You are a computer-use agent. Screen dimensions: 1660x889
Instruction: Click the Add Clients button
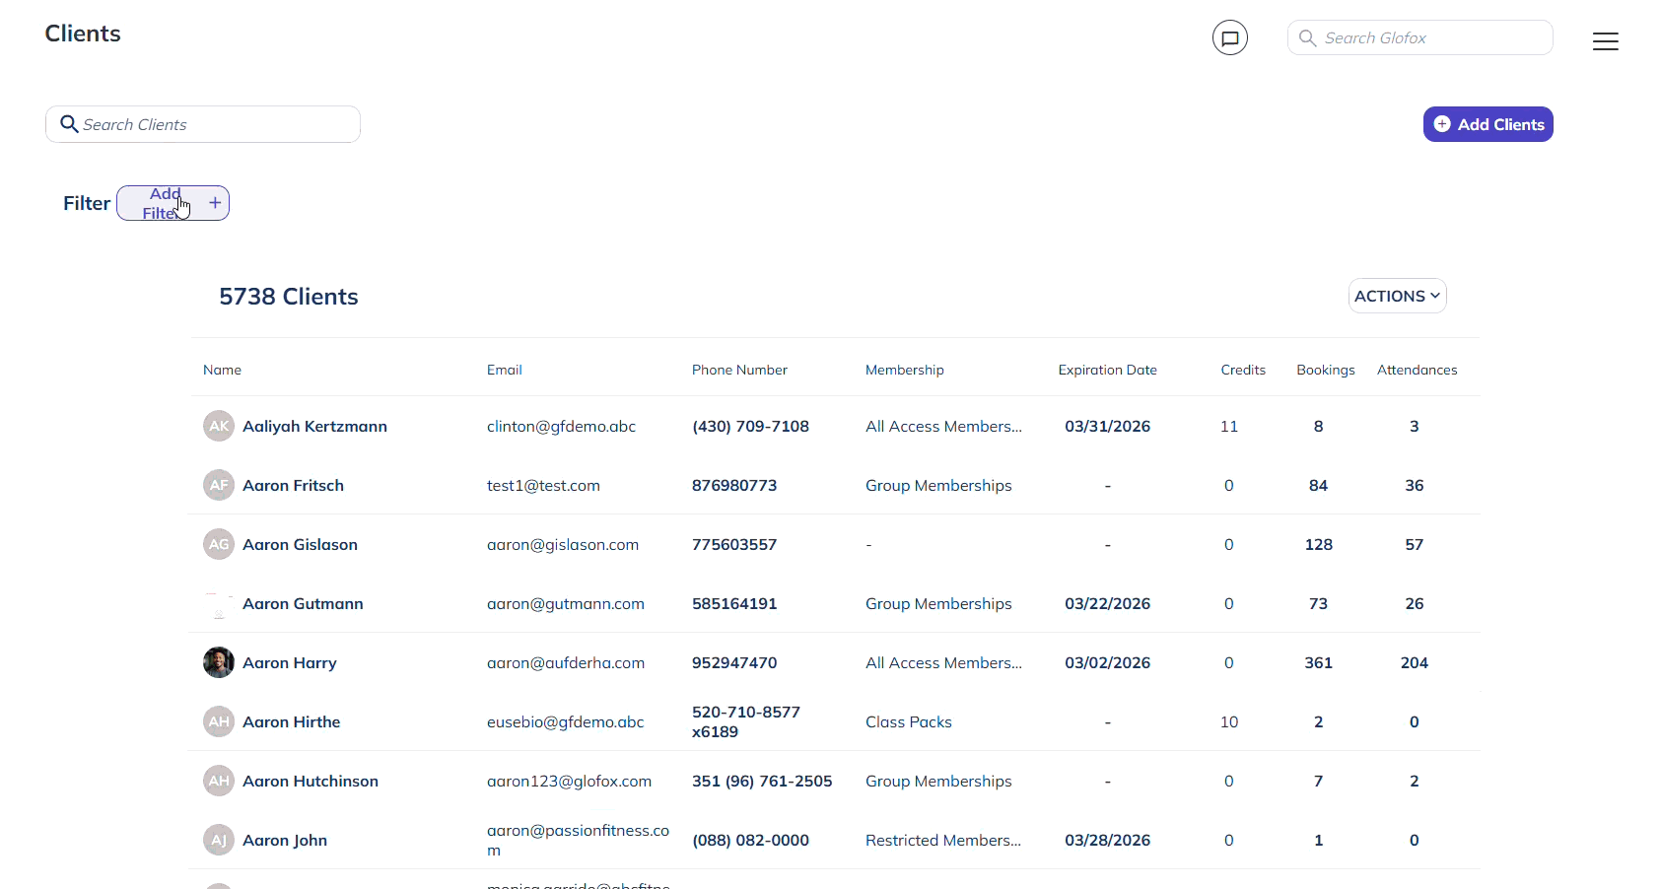[x=1487, y=124]
